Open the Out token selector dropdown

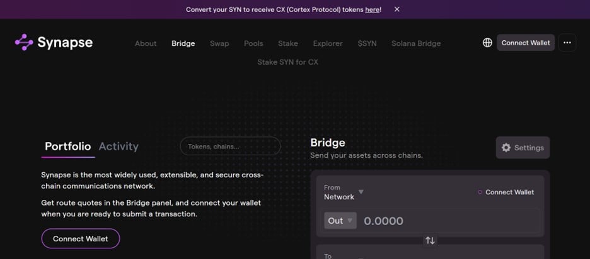[340, 221]
